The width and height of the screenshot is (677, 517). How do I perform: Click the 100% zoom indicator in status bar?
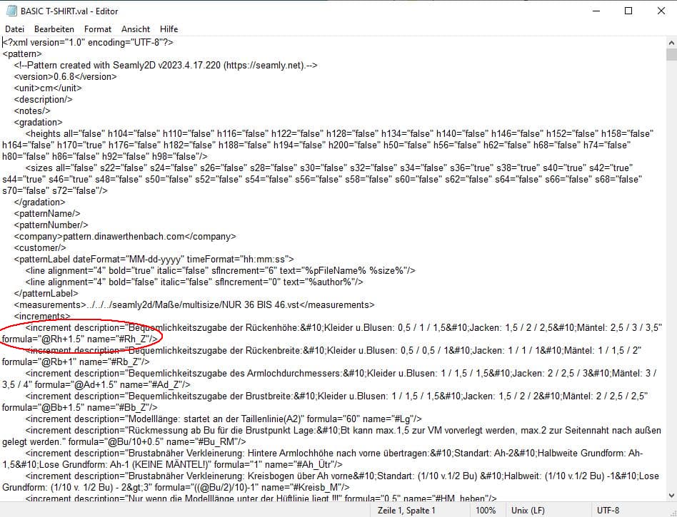(x=486, y=511)
